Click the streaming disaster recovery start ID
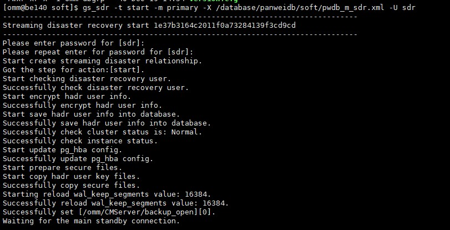The image size is (450, 230). 225,26
